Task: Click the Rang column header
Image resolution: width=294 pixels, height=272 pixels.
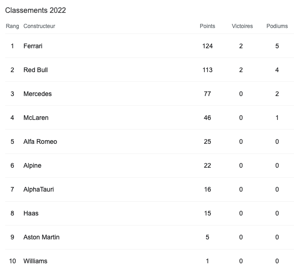Action: 12,26
